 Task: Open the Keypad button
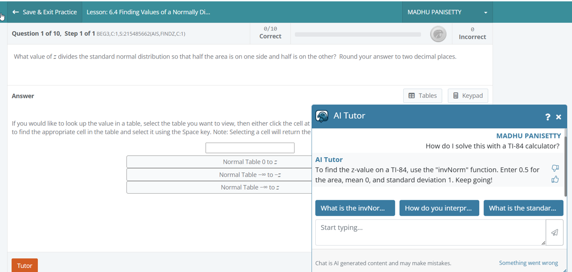(x=468, y=95)
